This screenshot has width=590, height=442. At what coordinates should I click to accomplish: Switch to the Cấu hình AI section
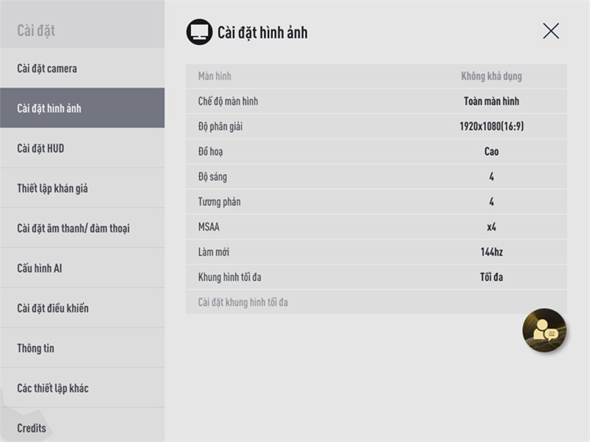(x=83, y=267)
